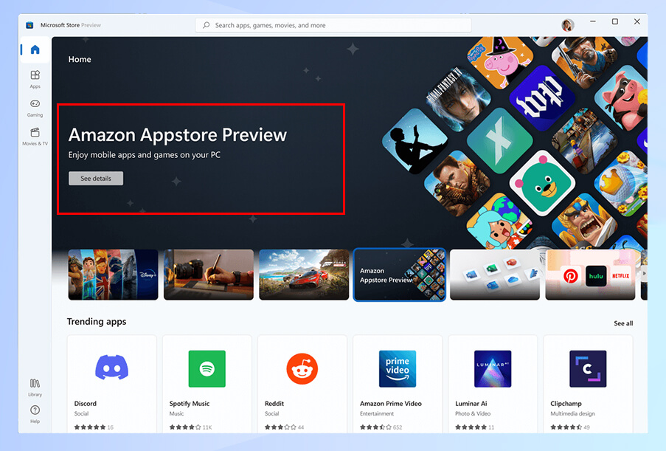The width and height of the screenshot is (666, 451).
Task: Select Amazon Appstore Preview carousel thumbnail
Action: pyautogui.click(x=399, y=275)
